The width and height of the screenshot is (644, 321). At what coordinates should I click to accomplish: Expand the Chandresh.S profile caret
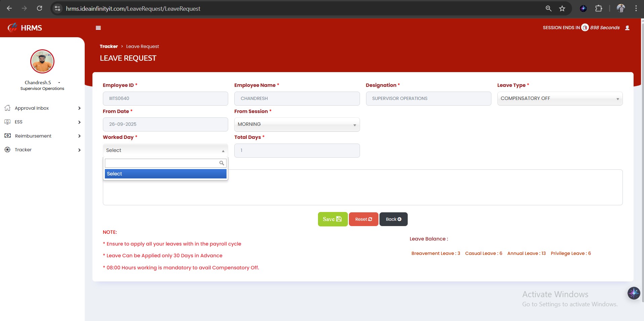(x=59, y=83)
